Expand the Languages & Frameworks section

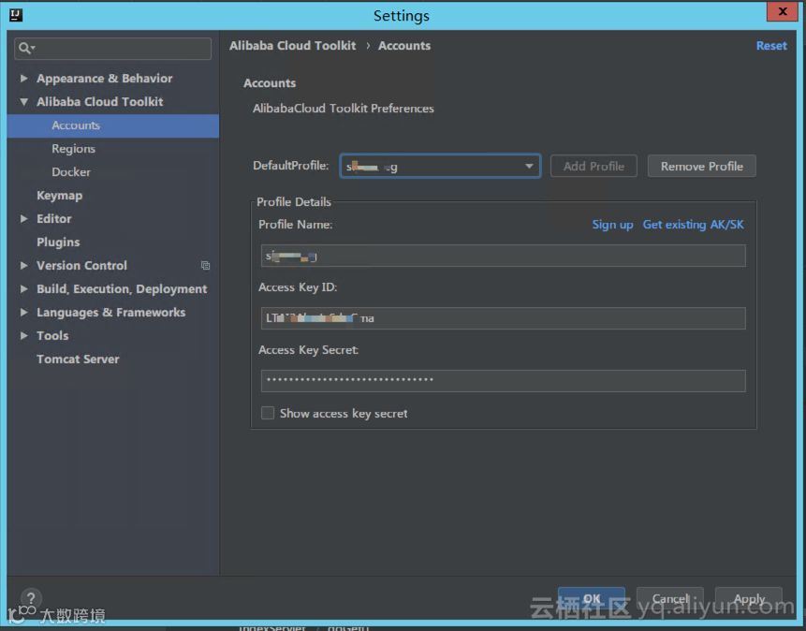[x=23, y=312]
